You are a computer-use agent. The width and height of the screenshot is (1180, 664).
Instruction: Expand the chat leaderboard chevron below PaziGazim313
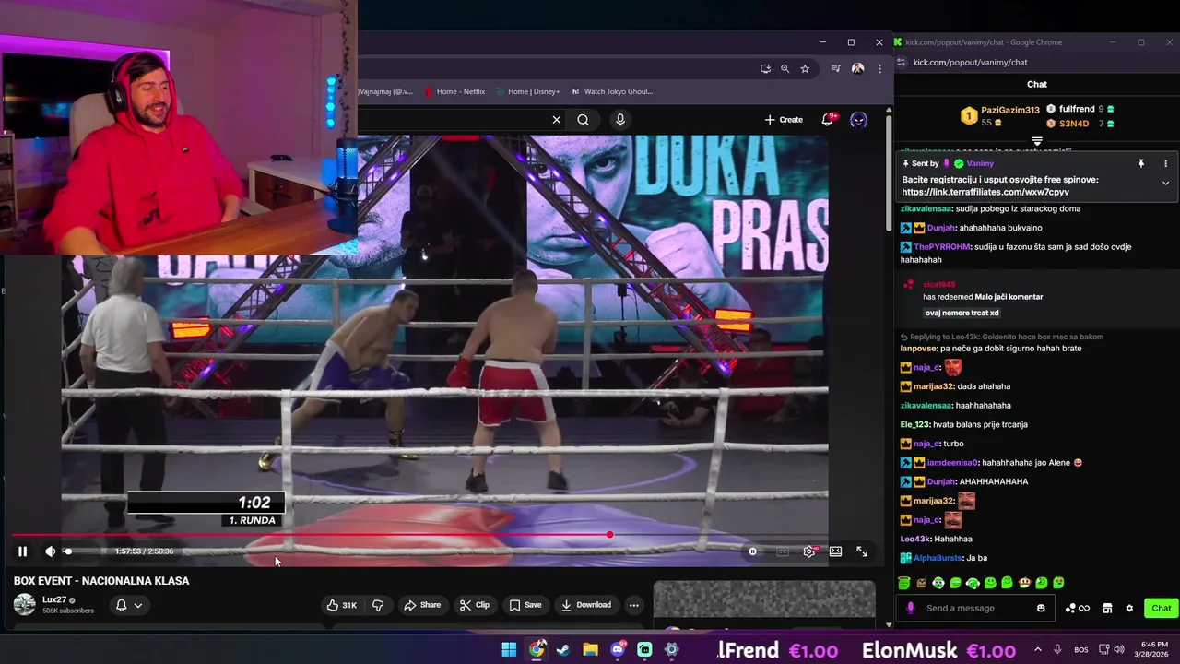(x=1037, y=141)
